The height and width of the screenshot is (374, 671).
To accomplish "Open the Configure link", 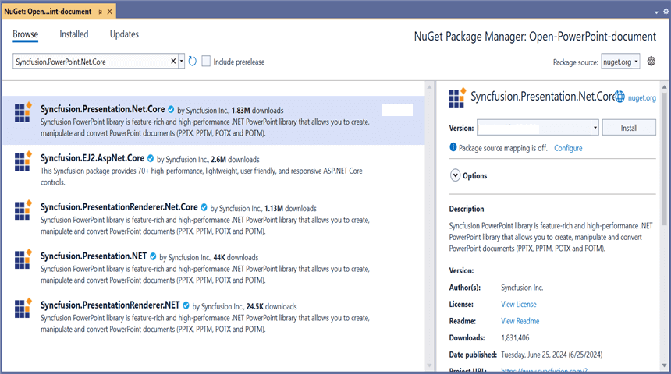I will pyautogui.click(x=568, y=148).
